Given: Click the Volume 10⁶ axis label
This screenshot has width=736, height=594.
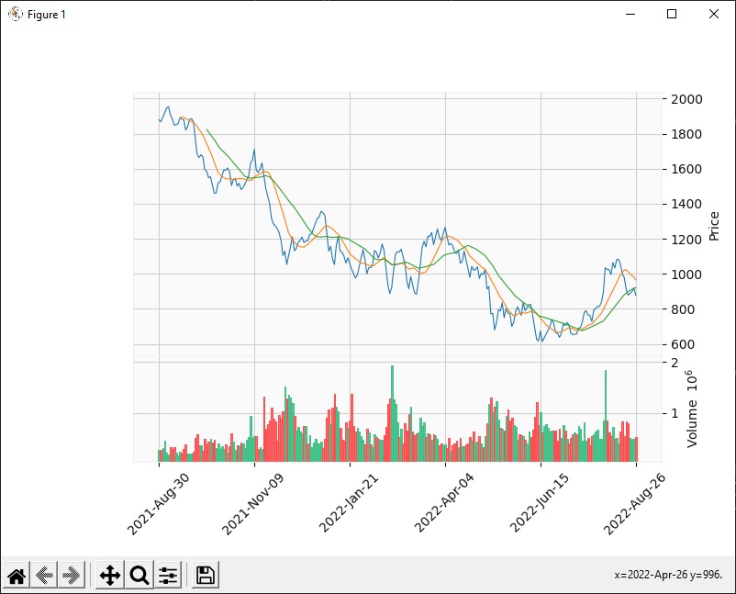Looking at the screenshot, I should [x=692, y=409].
